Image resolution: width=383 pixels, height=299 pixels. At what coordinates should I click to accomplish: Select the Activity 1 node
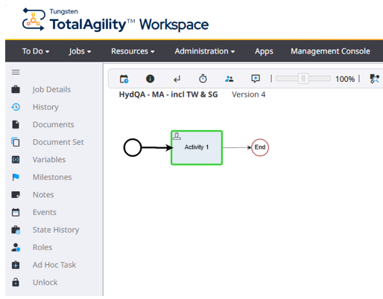tap(197, 147)
